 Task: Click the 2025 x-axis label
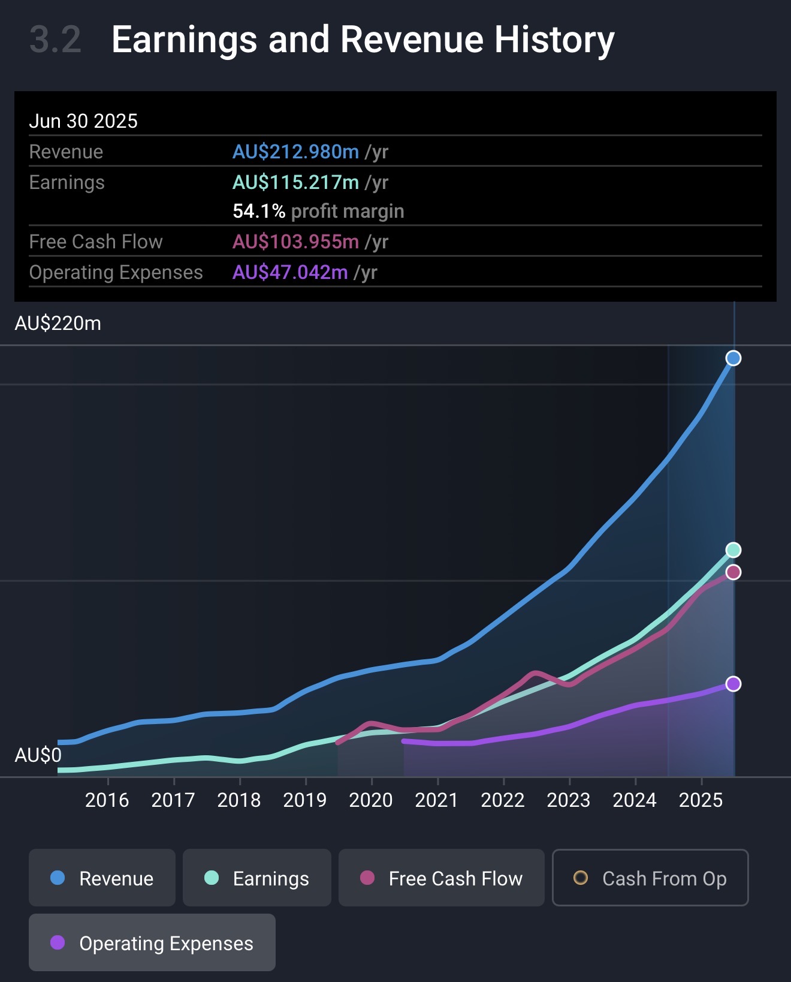701,800
